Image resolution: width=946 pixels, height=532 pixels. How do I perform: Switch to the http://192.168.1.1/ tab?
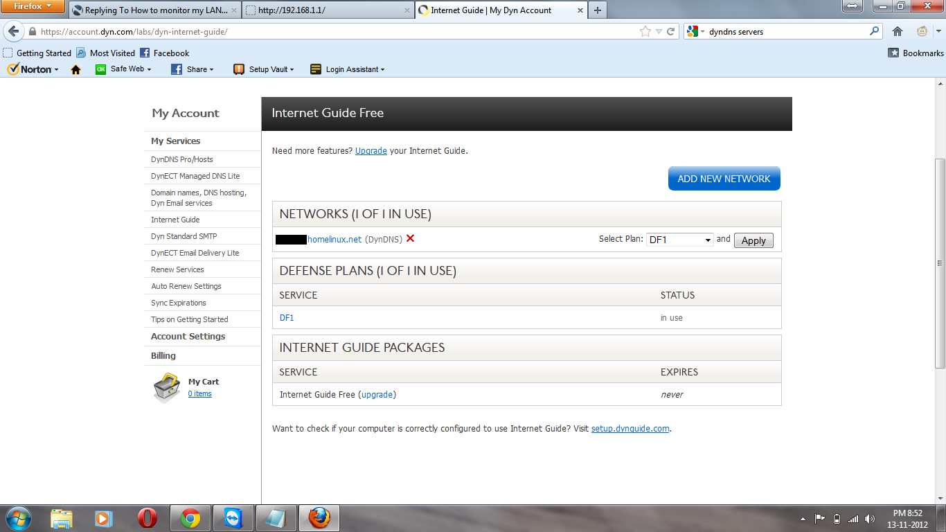(x=328, y=10)
